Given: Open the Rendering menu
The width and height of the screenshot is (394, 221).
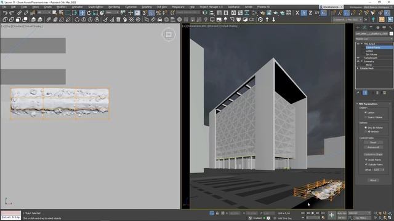Looking at the screenshot, I should 114,7.
